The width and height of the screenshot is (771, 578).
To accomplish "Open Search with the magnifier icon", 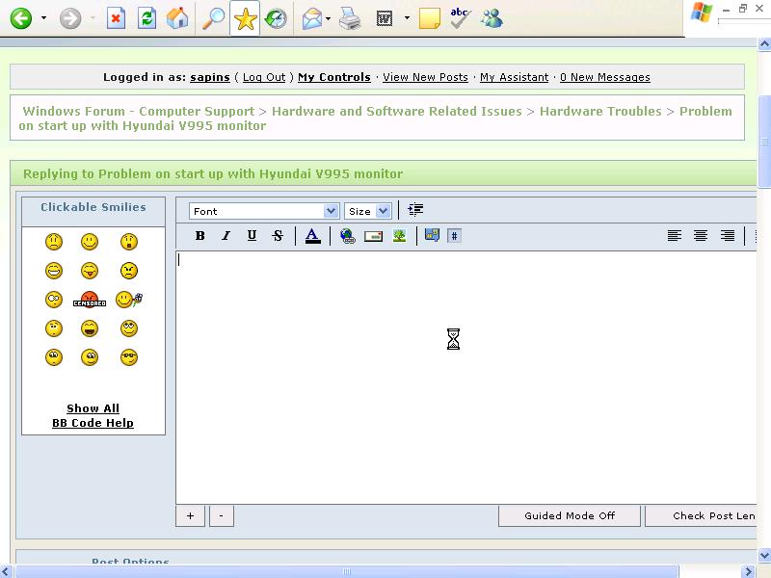I will tap(213, 18).
